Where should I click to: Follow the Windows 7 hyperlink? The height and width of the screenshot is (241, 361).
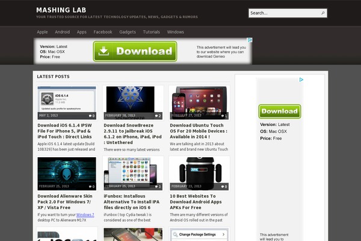pos(85,214)
